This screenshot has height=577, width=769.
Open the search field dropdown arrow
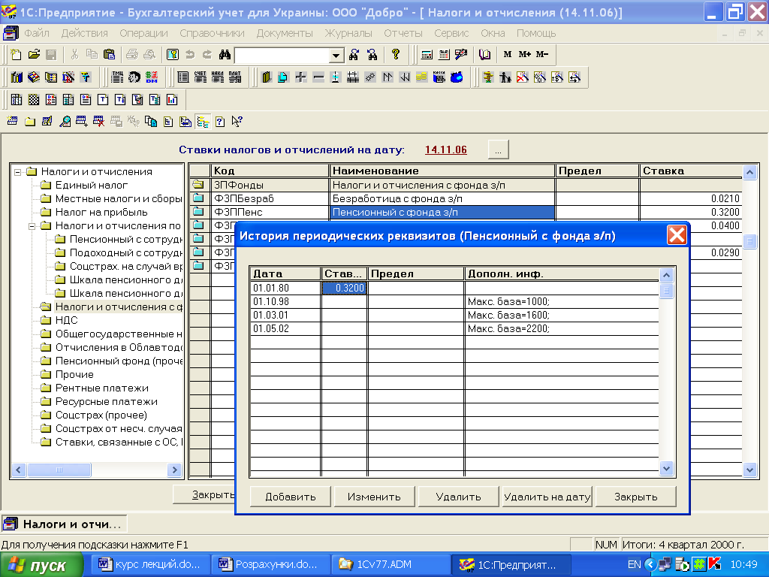tap(336, 56)
